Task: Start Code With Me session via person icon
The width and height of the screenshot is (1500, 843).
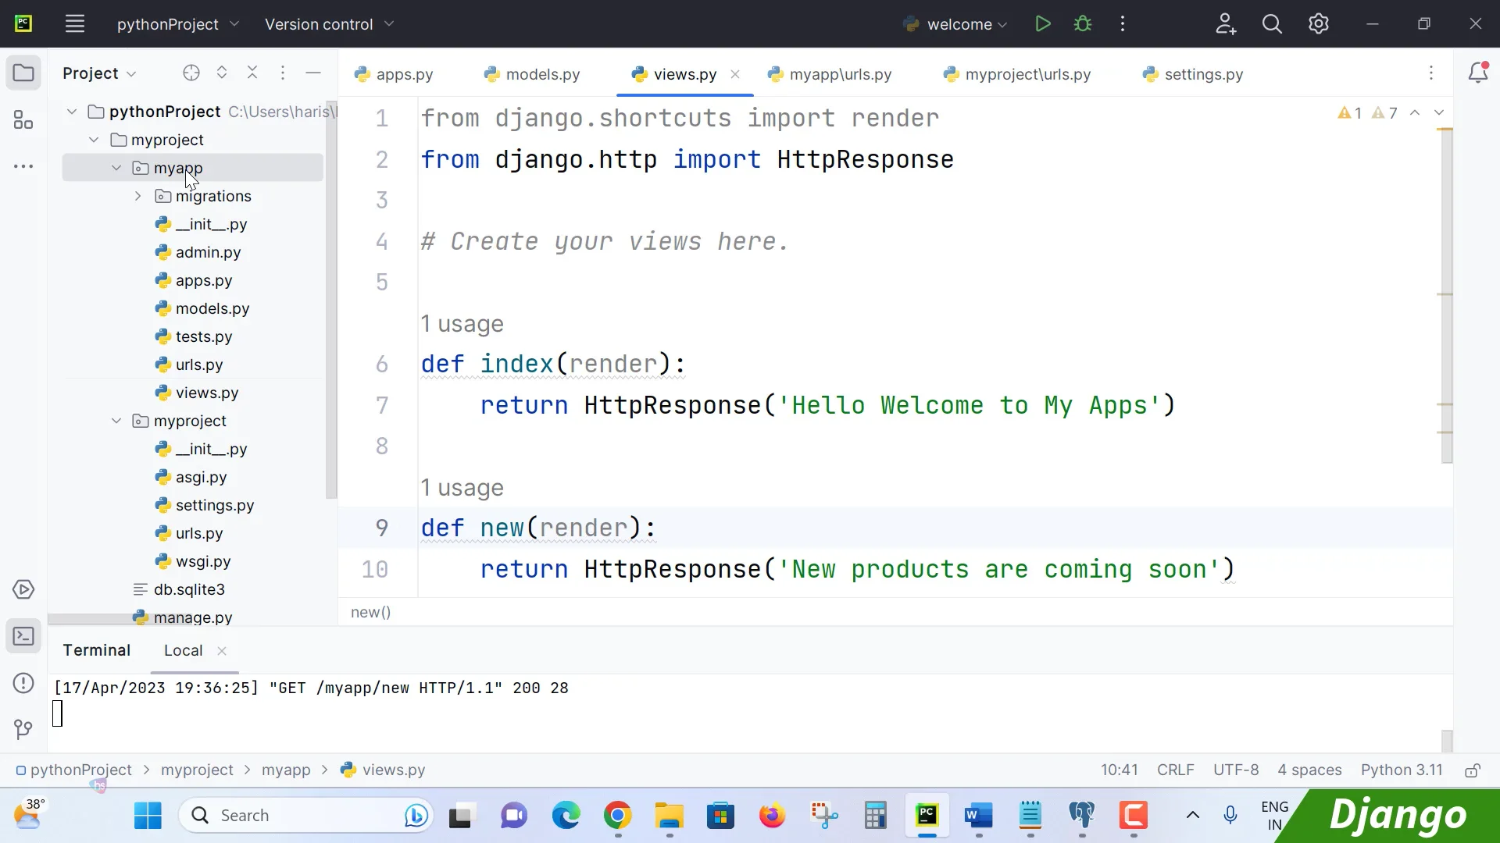Action: point(1225,23)
